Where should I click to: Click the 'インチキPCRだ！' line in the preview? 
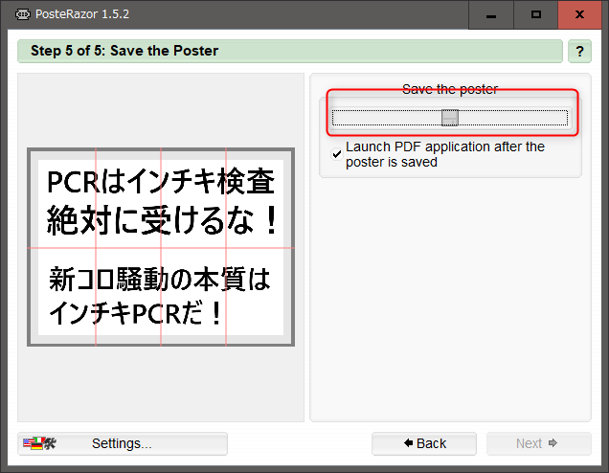(x=137, y=312)
